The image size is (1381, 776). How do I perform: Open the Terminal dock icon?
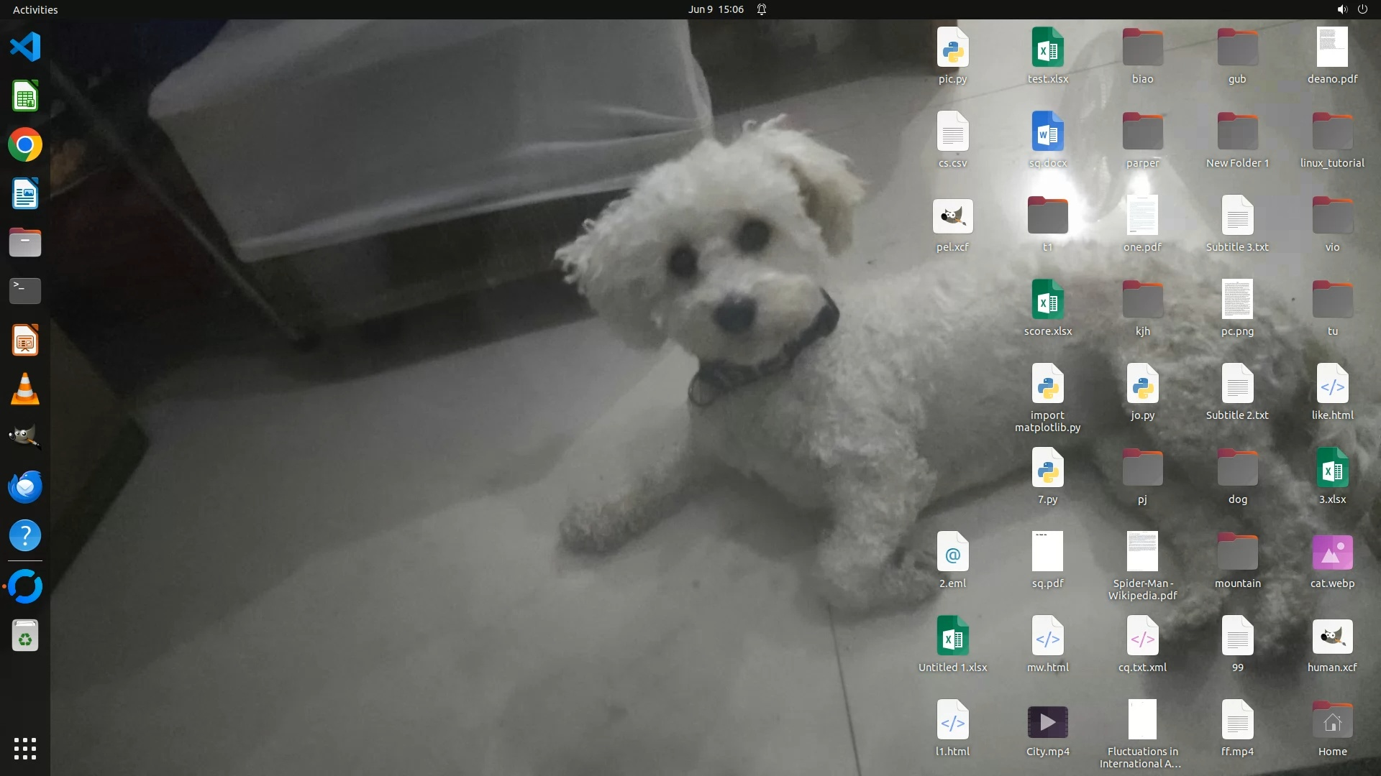coord(25,291)
